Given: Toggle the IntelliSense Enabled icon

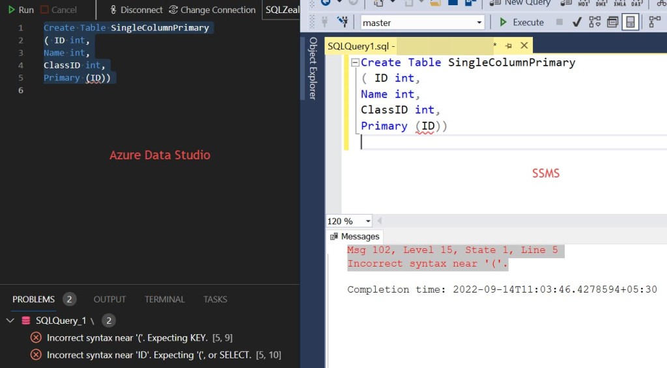Looking at the screenshot, I should [630, 23].
